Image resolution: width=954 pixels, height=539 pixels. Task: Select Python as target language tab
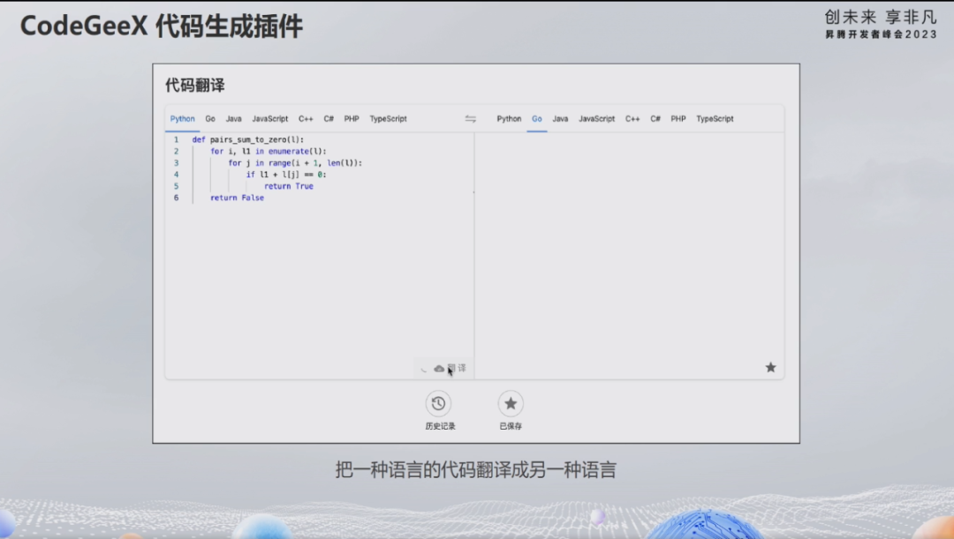coord(510,119)
